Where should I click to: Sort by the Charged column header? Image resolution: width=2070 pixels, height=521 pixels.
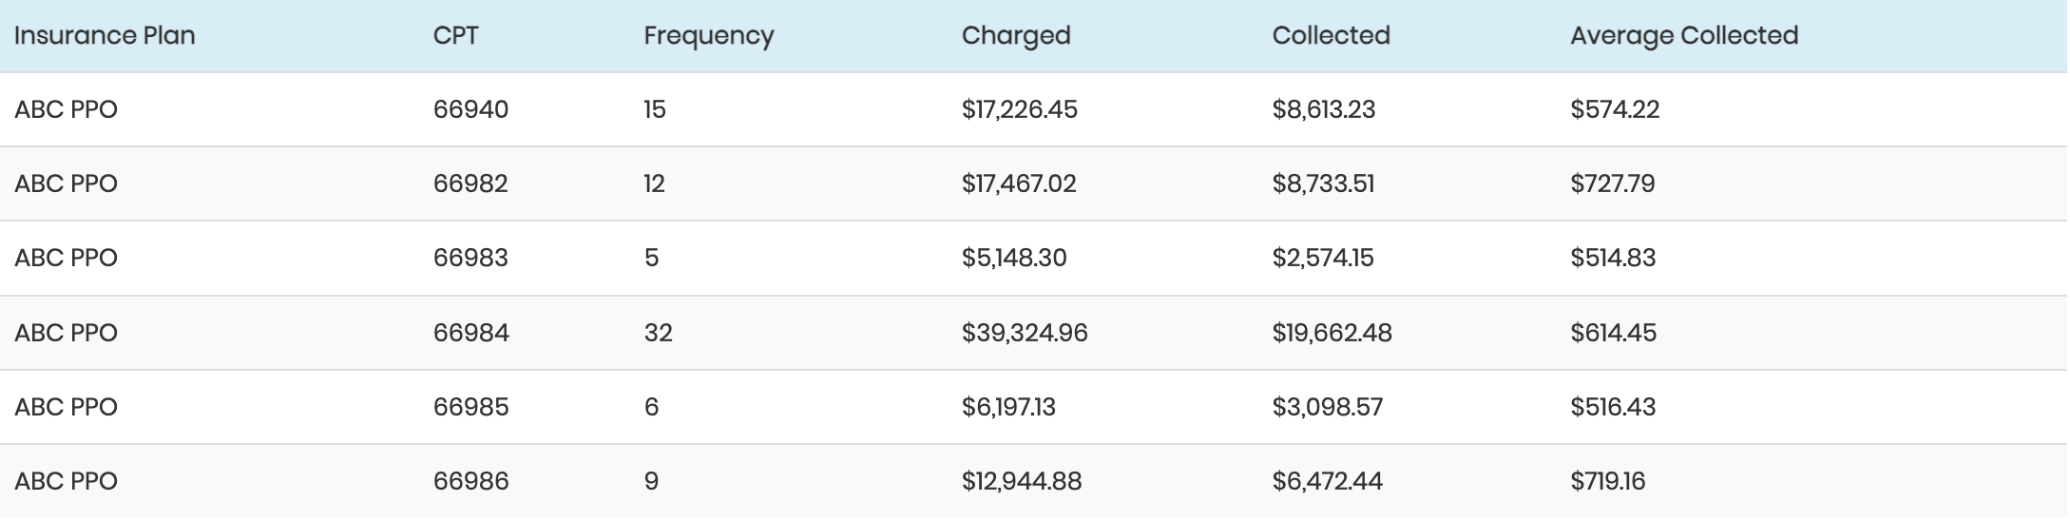click(1015, 36)
